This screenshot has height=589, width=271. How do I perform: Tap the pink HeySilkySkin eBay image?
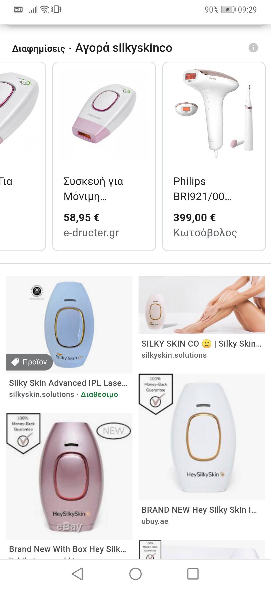coord(69,476)
